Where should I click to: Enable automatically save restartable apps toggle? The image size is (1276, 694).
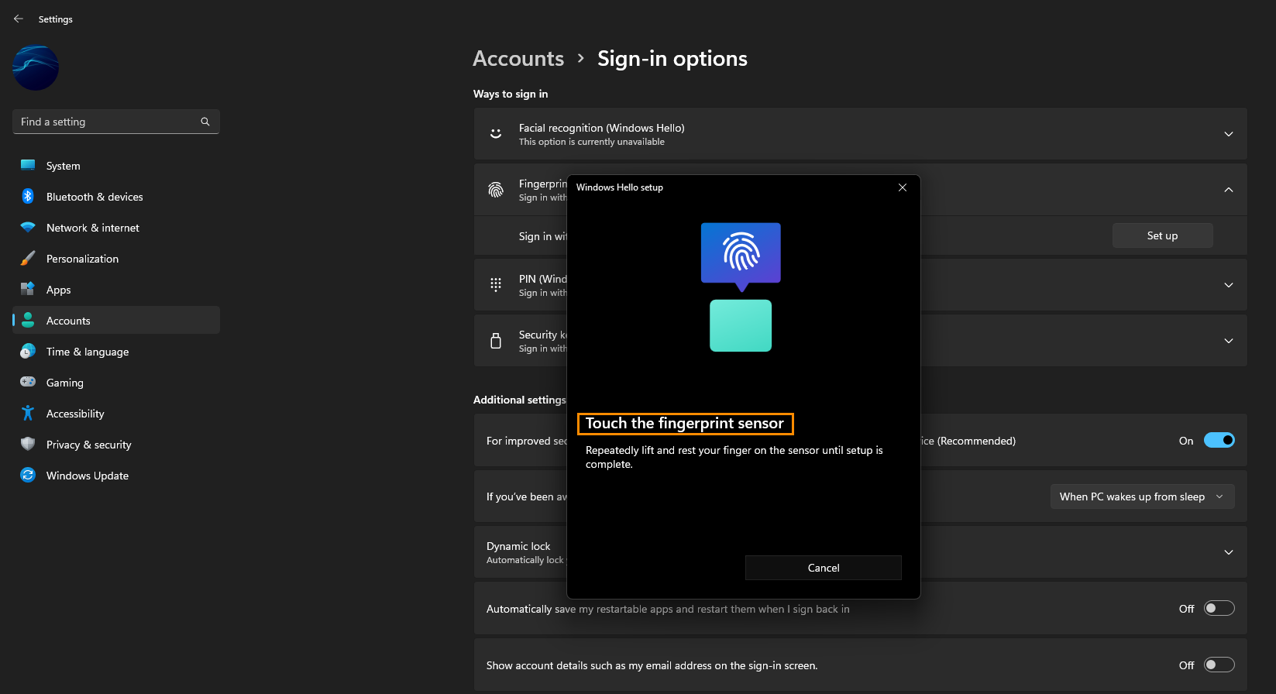click(1219, 608)
